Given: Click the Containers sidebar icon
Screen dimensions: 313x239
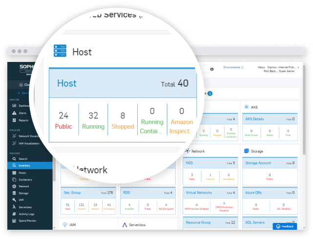Looking at the screenshot, I should click(x=14, y=179).
